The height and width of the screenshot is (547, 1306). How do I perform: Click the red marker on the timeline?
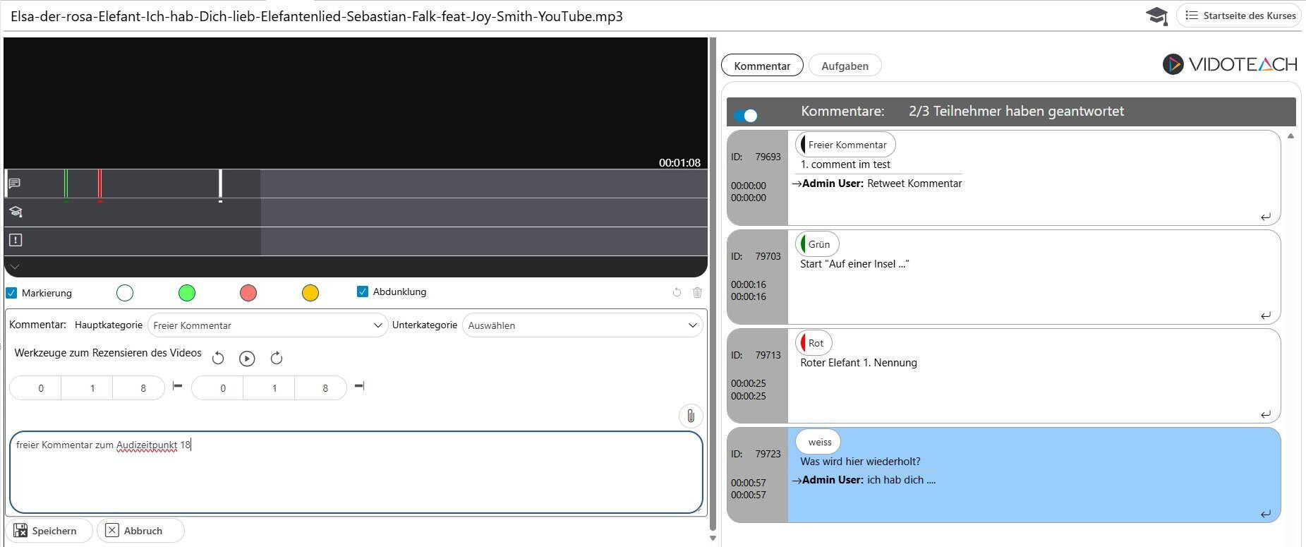(x=100, y=184)
